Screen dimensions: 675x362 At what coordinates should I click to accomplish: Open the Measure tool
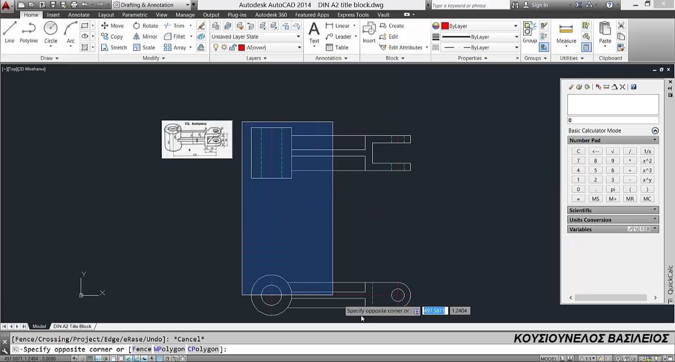coord(566,33)
